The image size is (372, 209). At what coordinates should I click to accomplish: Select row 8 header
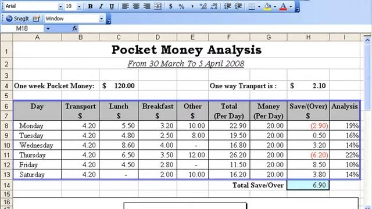pyautogui.click(x=6, y=125)
